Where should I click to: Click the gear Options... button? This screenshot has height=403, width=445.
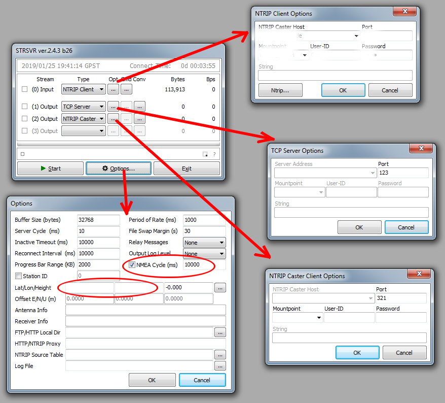[118, 169]
